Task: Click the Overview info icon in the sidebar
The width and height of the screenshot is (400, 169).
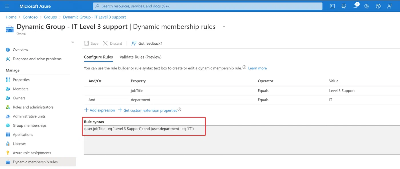Action: 8,50
